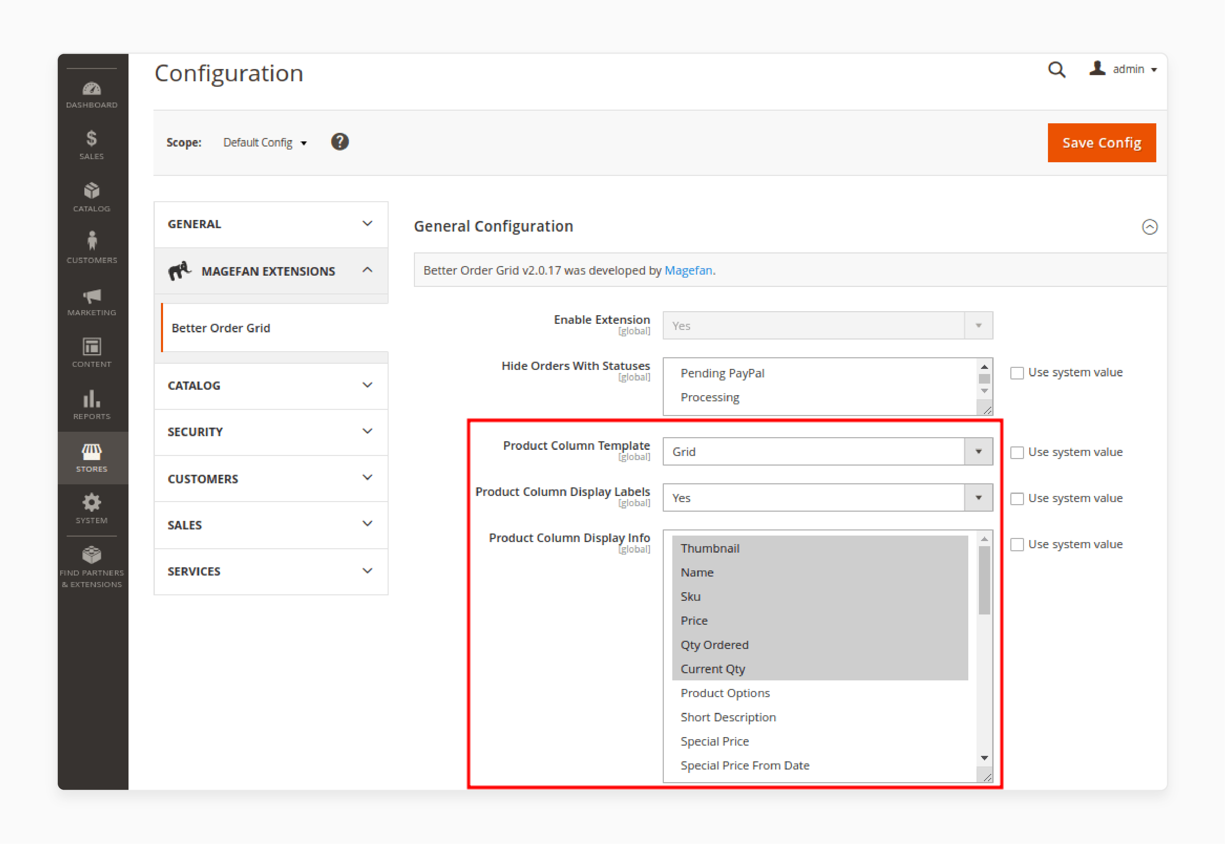Open the Product Column Display Labels dropdown

tap(827, 498)
